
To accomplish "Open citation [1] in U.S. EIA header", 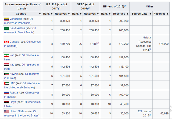I will coord(60,8).
